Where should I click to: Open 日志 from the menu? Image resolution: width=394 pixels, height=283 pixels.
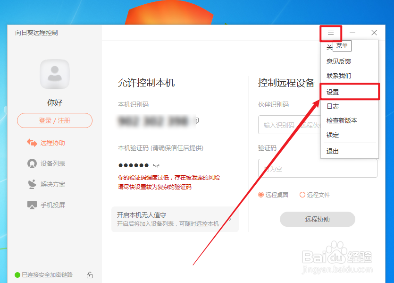click(350, 106)
